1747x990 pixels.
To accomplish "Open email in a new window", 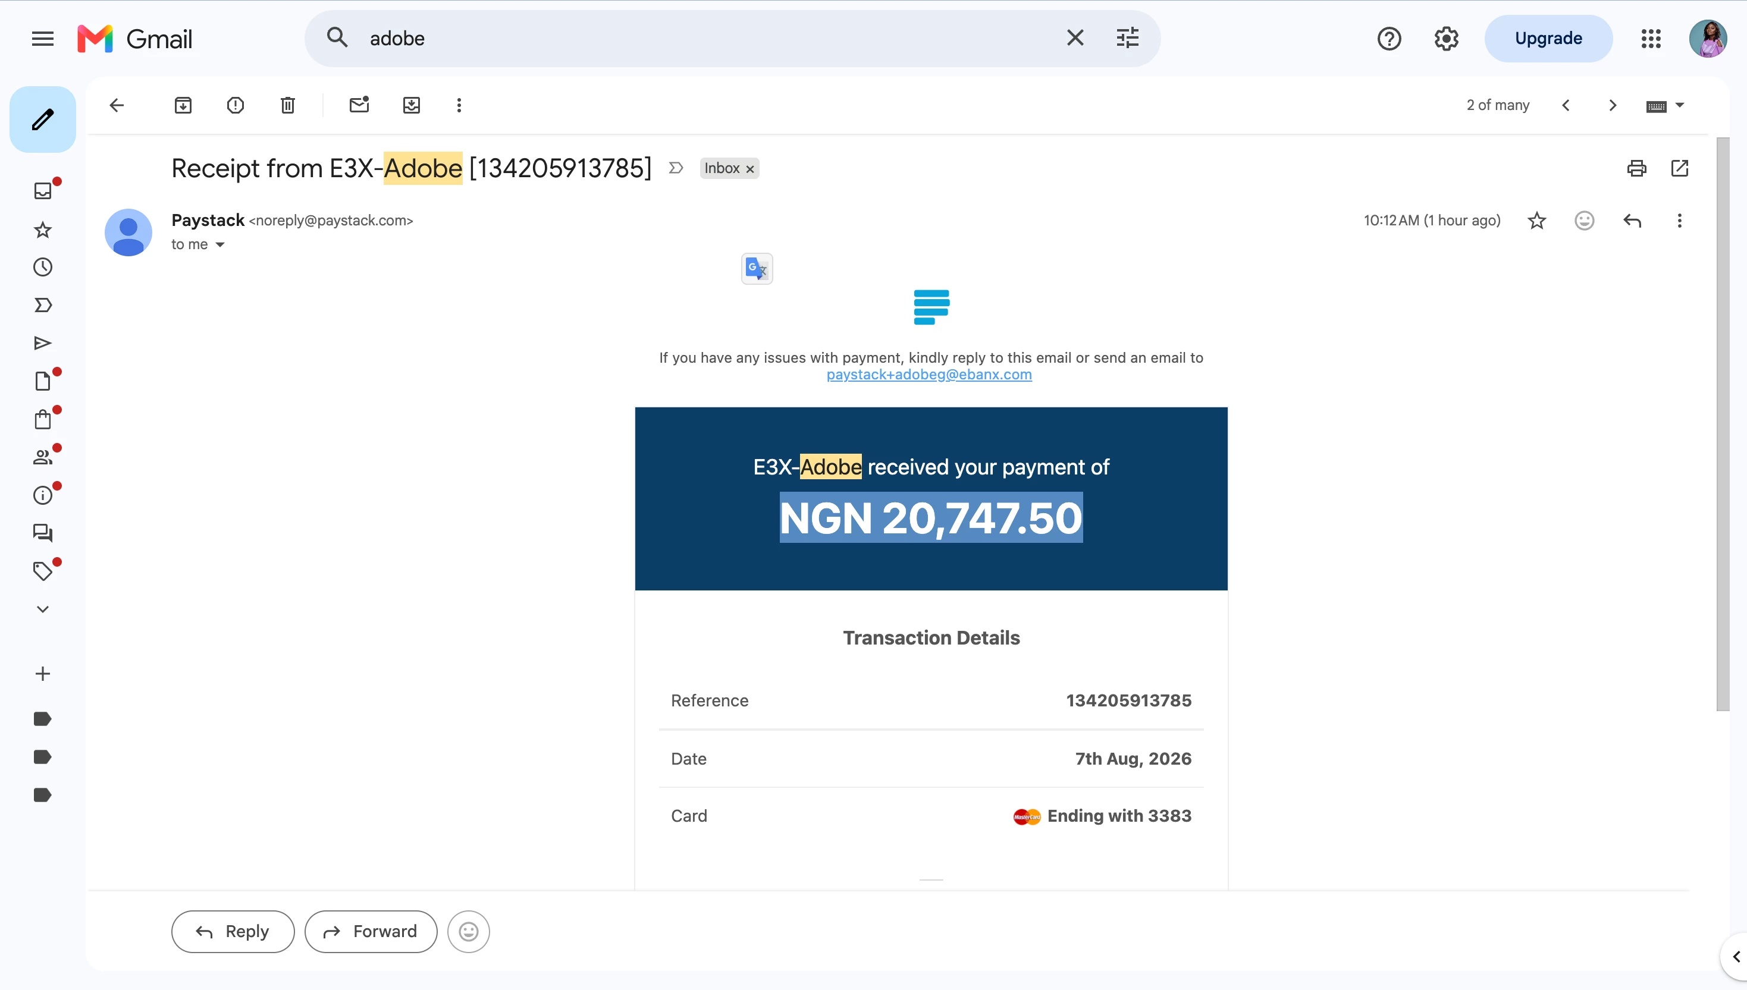I will point(1680,168).
